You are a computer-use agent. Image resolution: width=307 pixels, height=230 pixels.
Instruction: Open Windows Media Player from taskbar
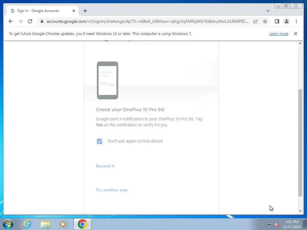pos(64,224)
